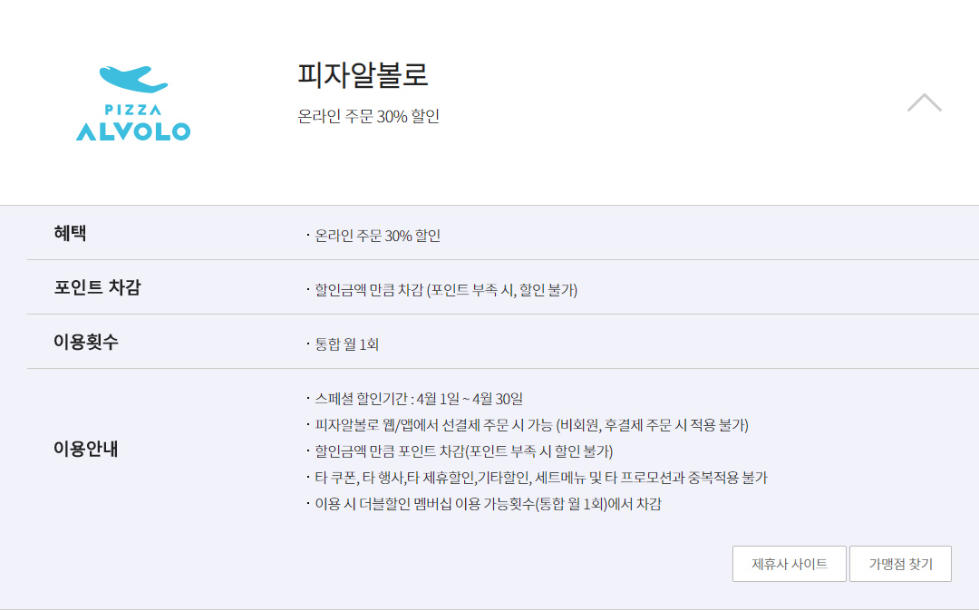The image size is (979, 610).
Task: Open the 제휴사 사이트 partner site button
Action: 789,563
